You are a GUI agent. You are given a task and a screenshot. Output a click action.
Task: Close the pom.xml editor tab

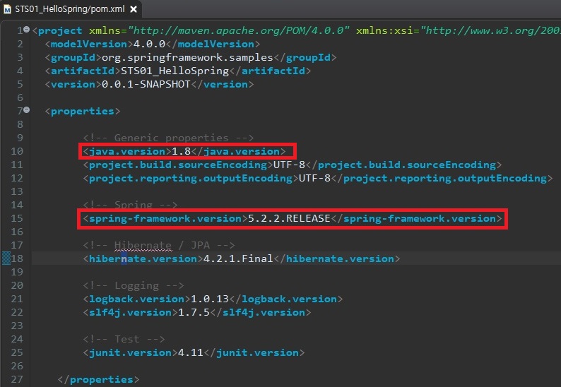[x=134, y=9]
